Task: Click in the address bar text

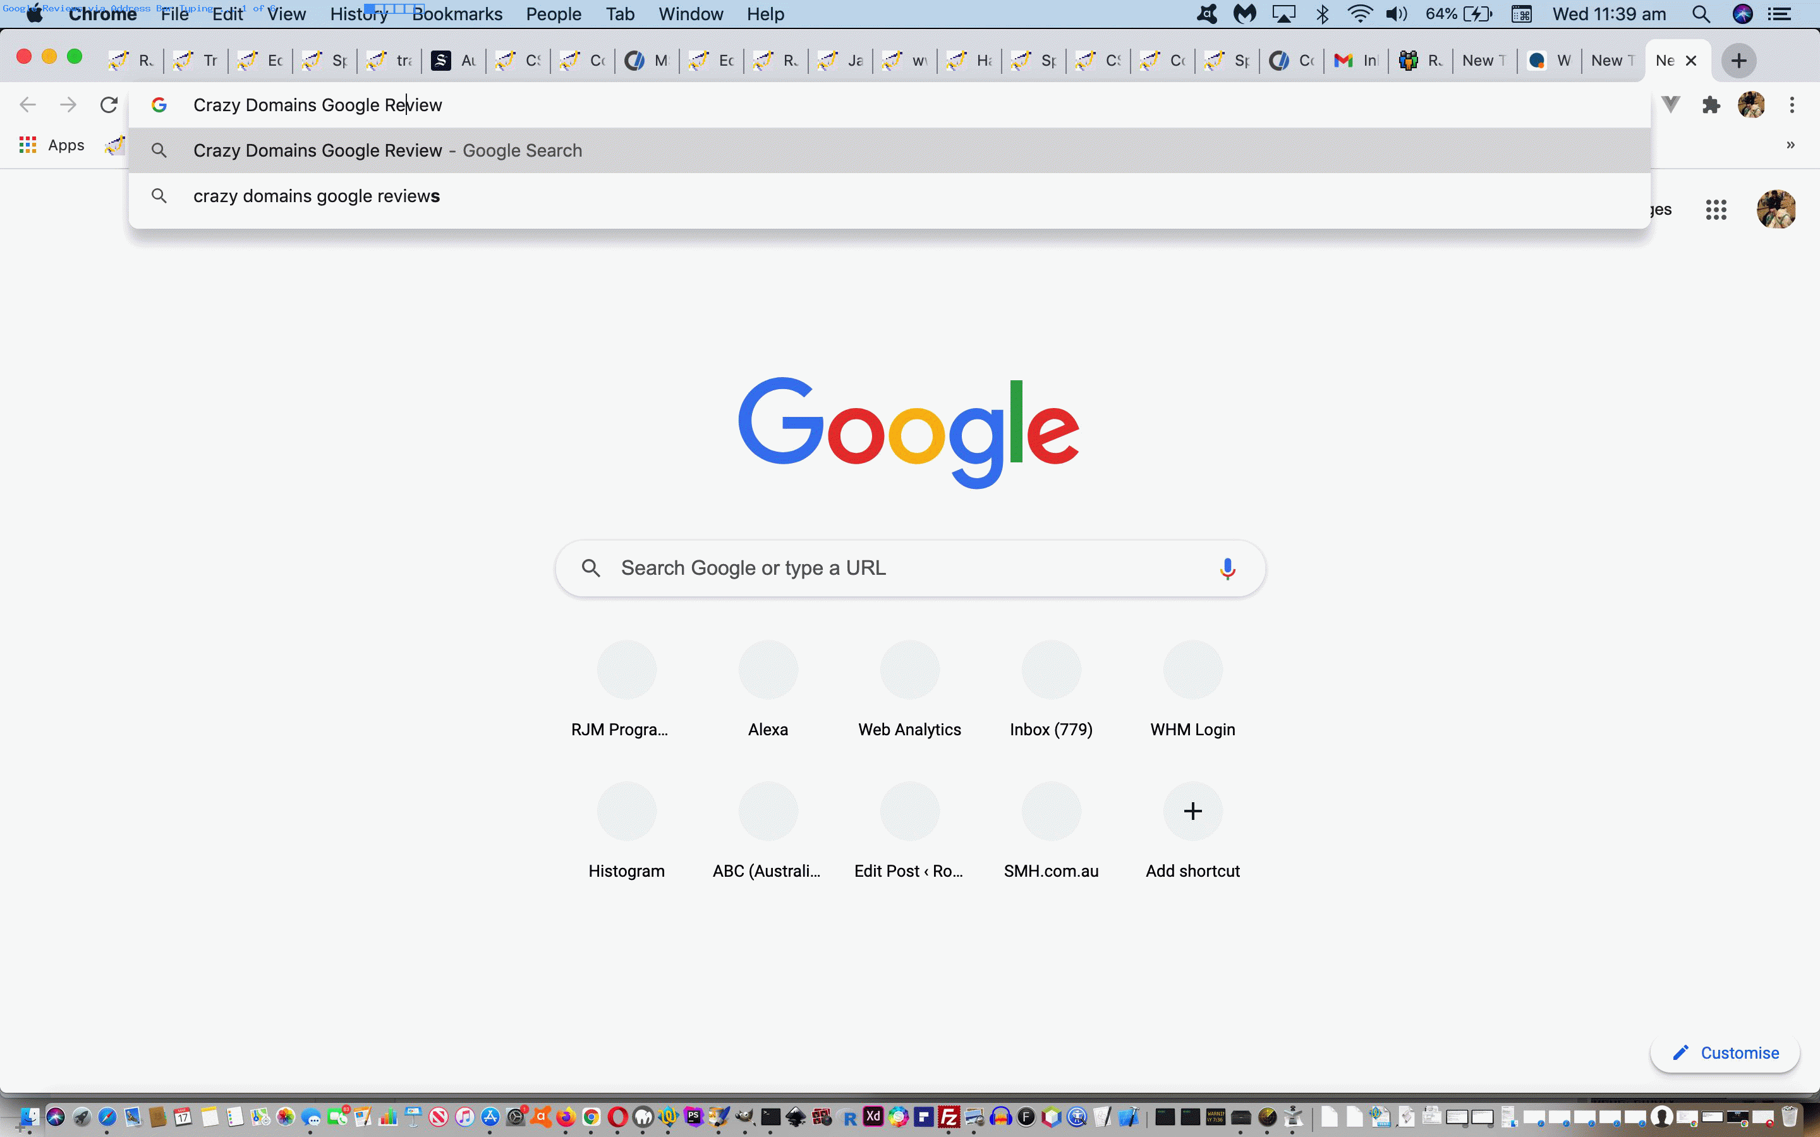Action: [x=317, y=105]
